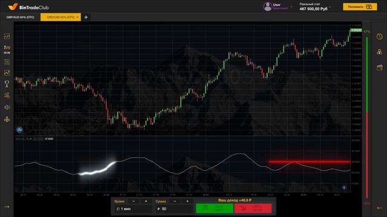387x217 pixels.
Task: Collapse right sidebar with the arrow icon
Action: (x=380, y=208)
